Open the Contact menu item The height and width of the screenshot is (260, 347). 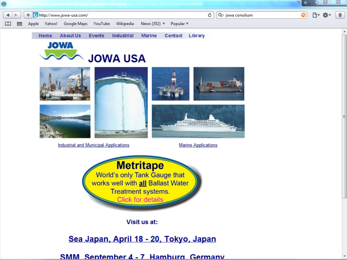click(x=173, y=36)
